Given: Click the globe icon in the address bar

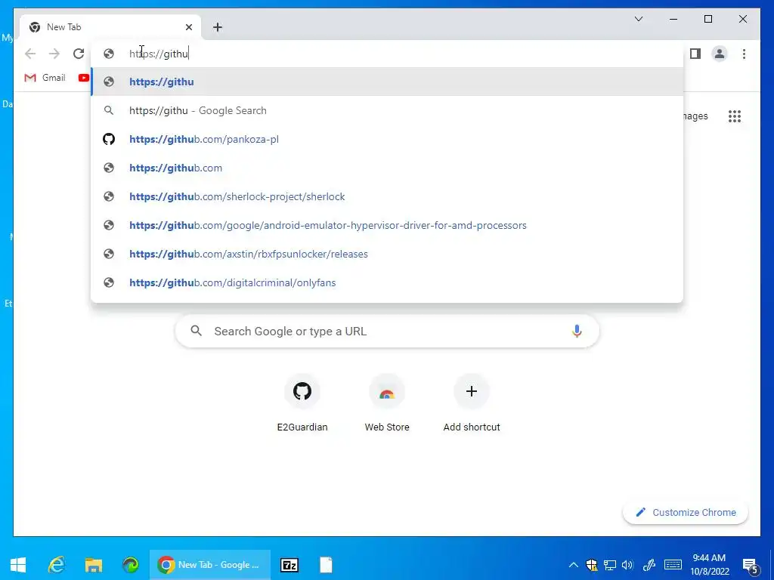Looking at the screenshot, I should pyautogui.click(x=109, y=54).
